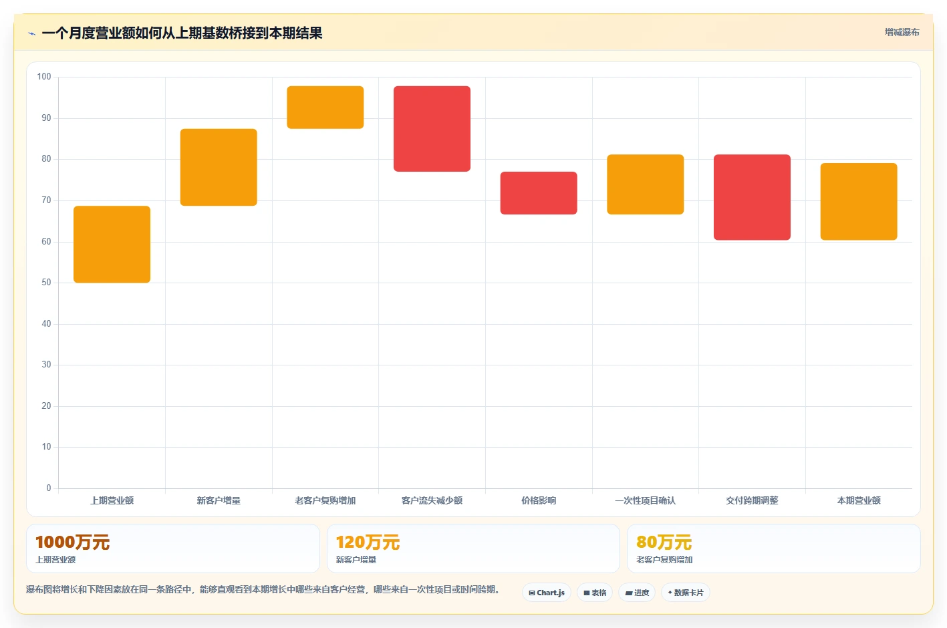Click the chart title 一个月度营业额如何从上期基数桥接到本期结果
Image resolution: width=947 pixels, height=628 pixels.
(x=182, y=33)
